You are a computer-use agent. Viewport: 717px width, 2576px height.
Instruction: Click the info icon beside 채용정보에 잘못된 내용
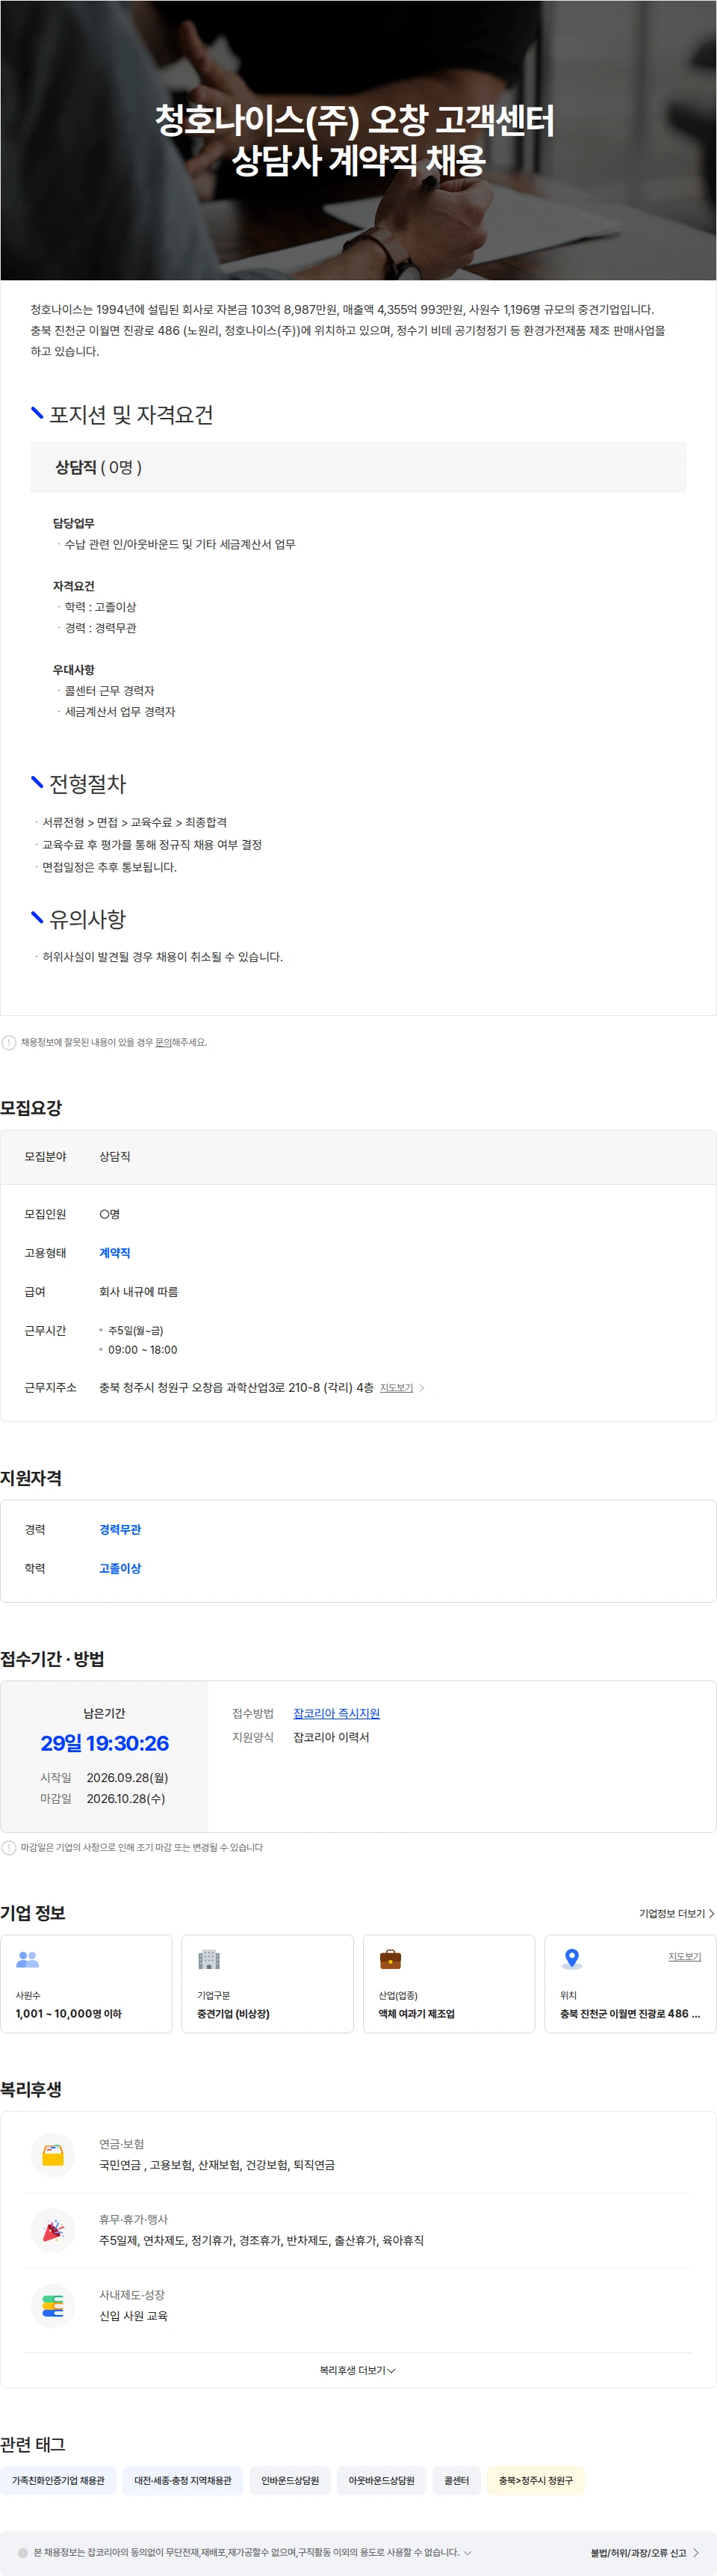(9, 1042)
